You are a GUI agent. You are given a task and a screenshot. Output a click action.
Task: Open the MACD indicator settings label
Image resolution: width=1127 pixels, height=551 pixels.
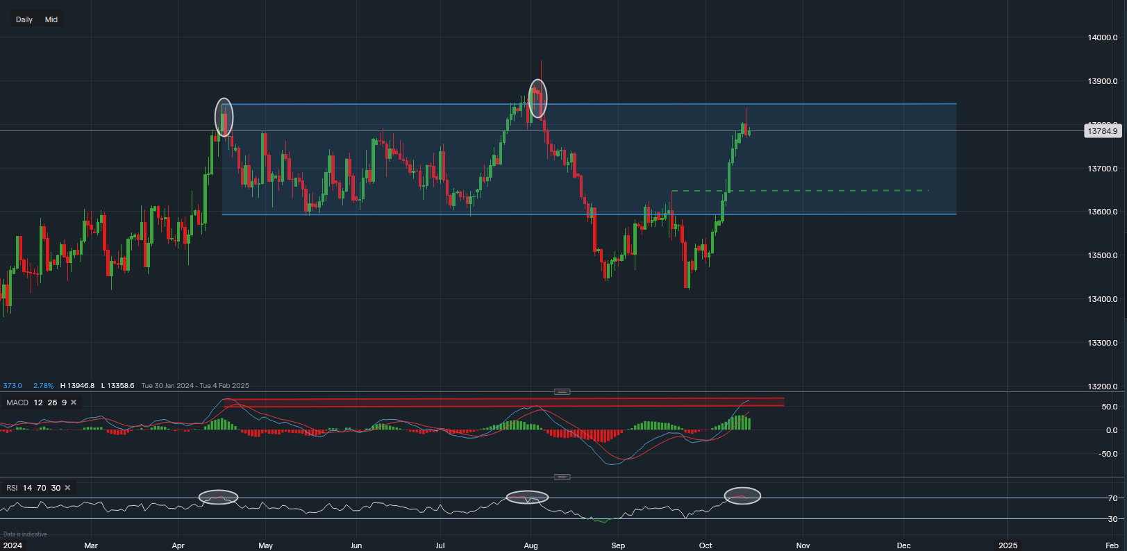point(17,402)
